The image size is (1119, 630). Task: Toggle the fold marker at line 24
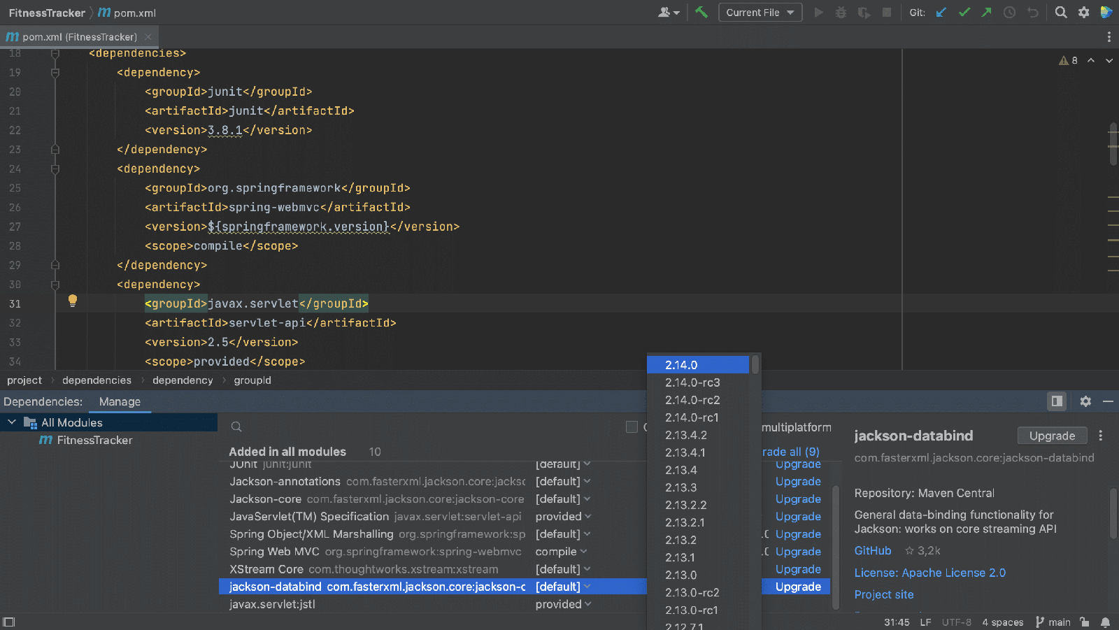55,169
